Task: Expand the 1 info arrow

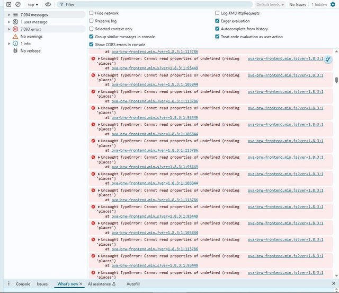Action: click(x=9, y=44)
